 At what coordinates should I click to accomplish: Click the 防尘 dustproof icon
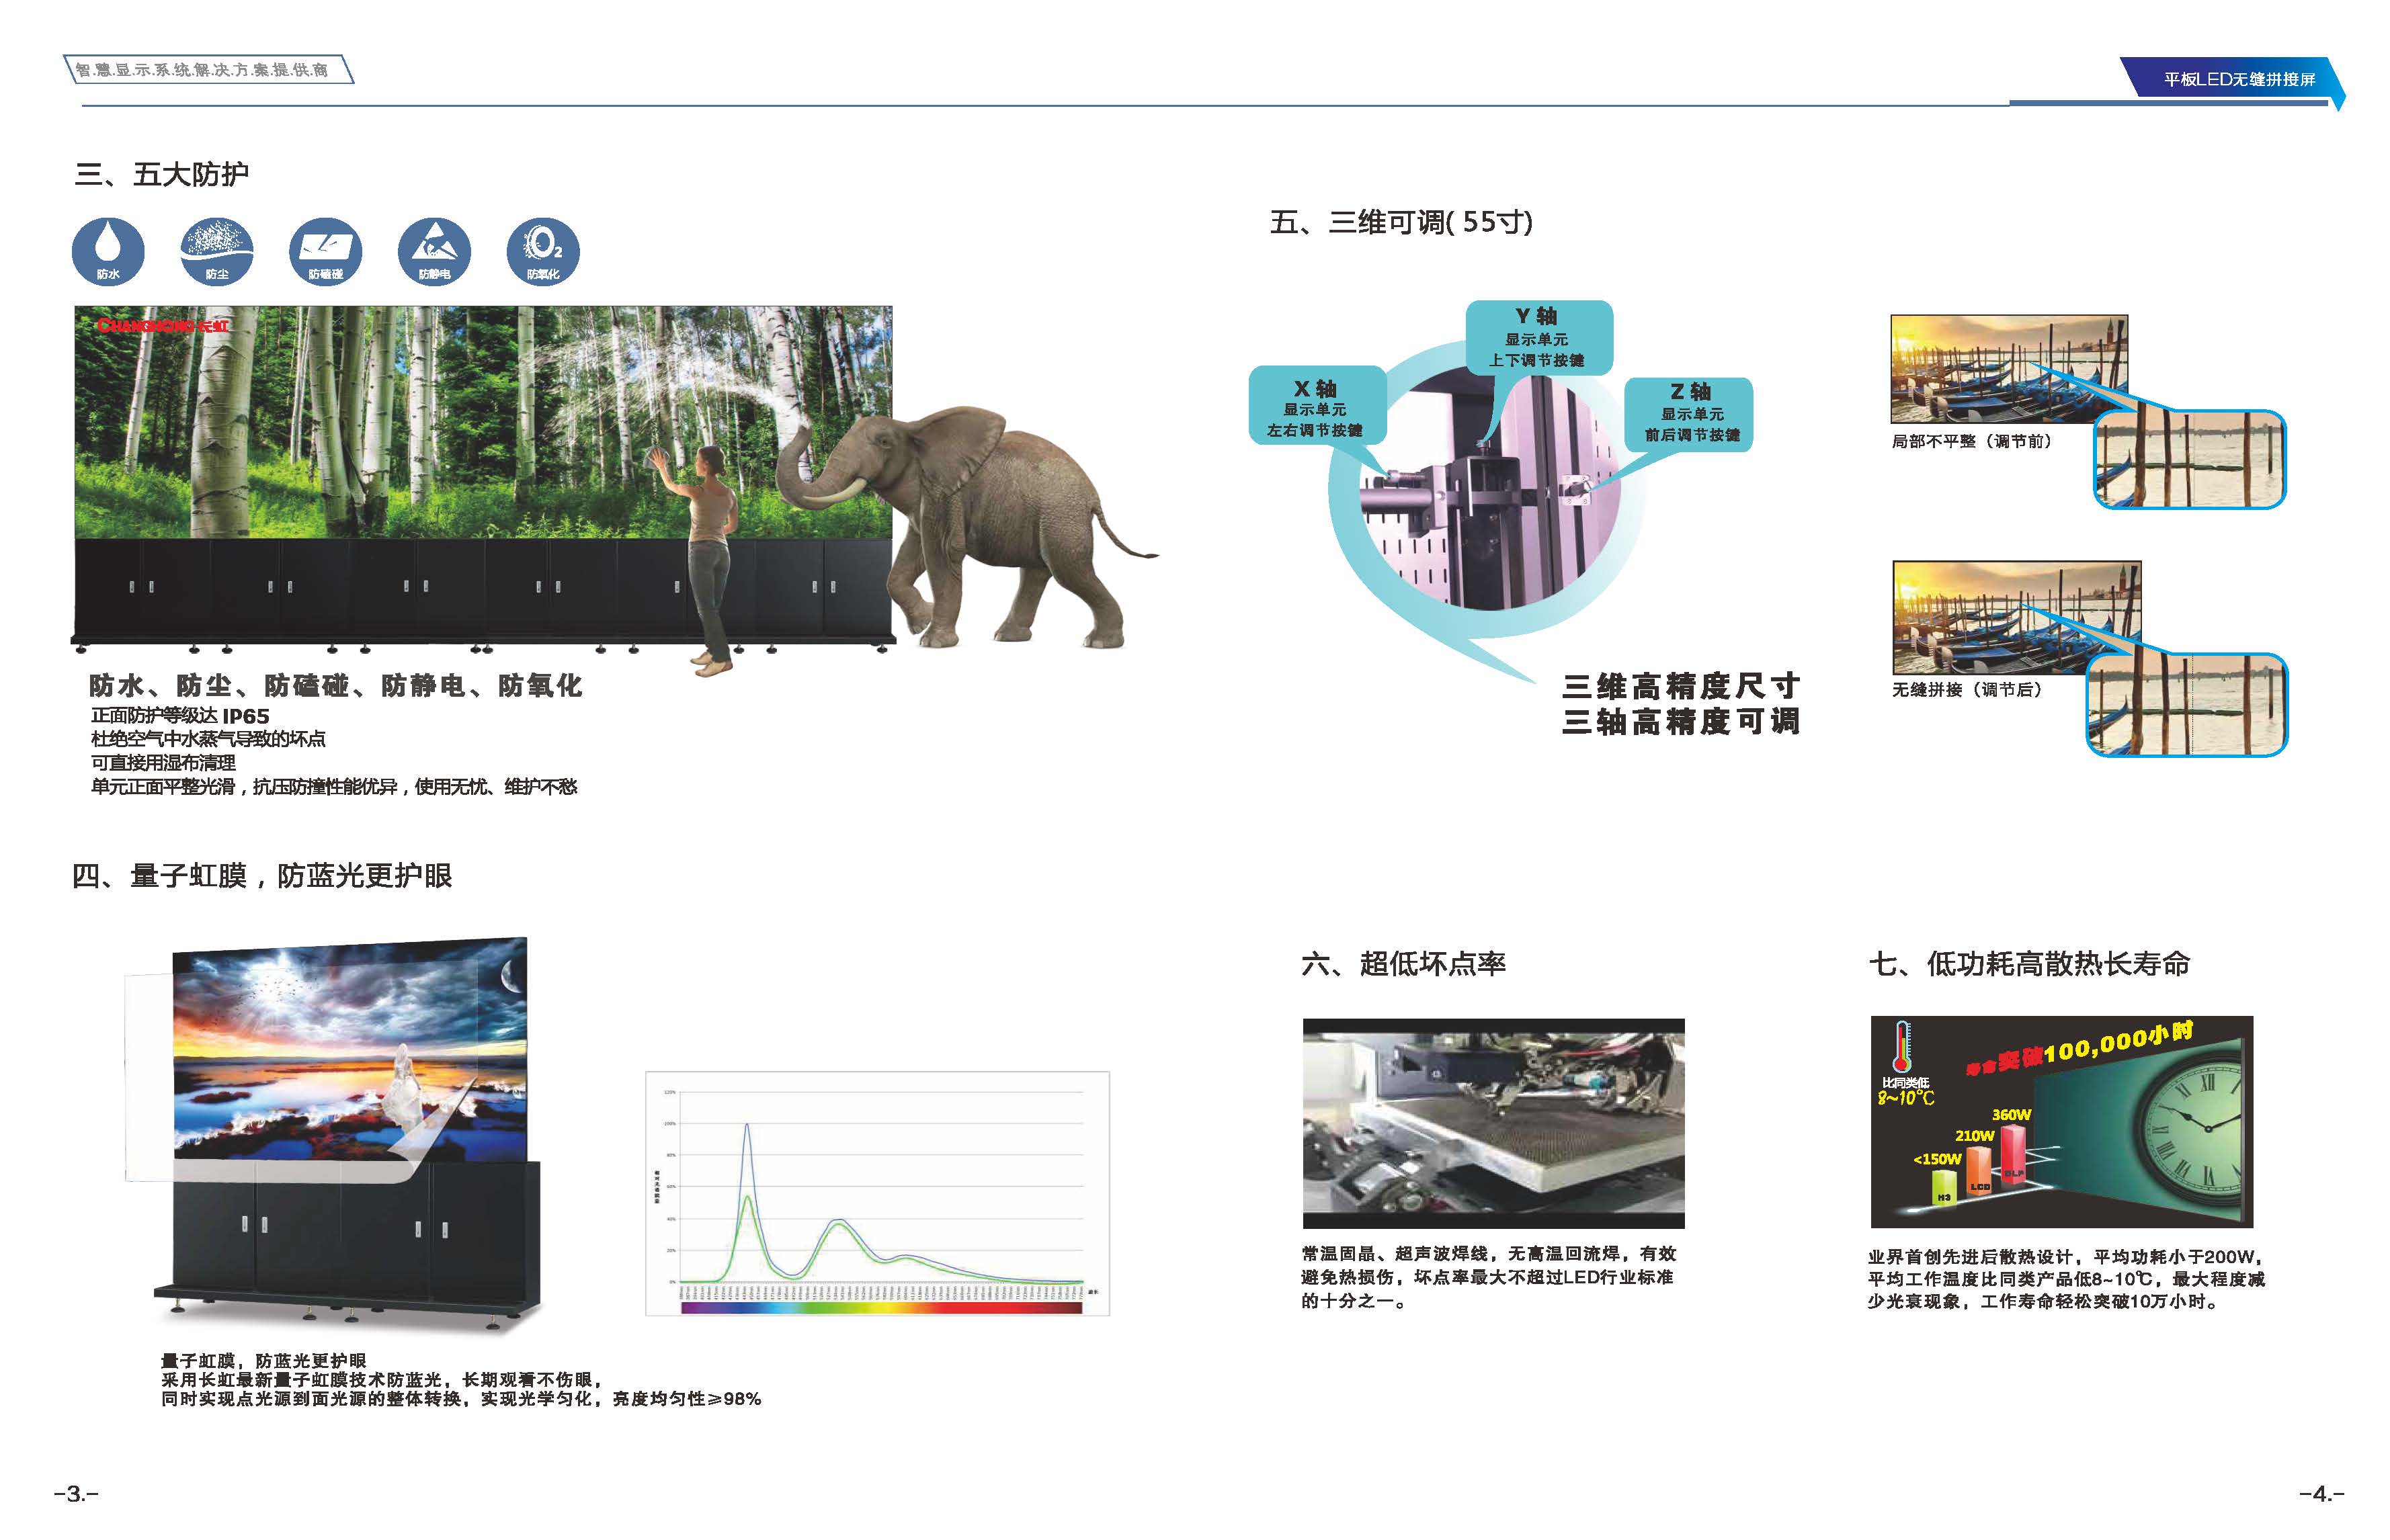217,251
